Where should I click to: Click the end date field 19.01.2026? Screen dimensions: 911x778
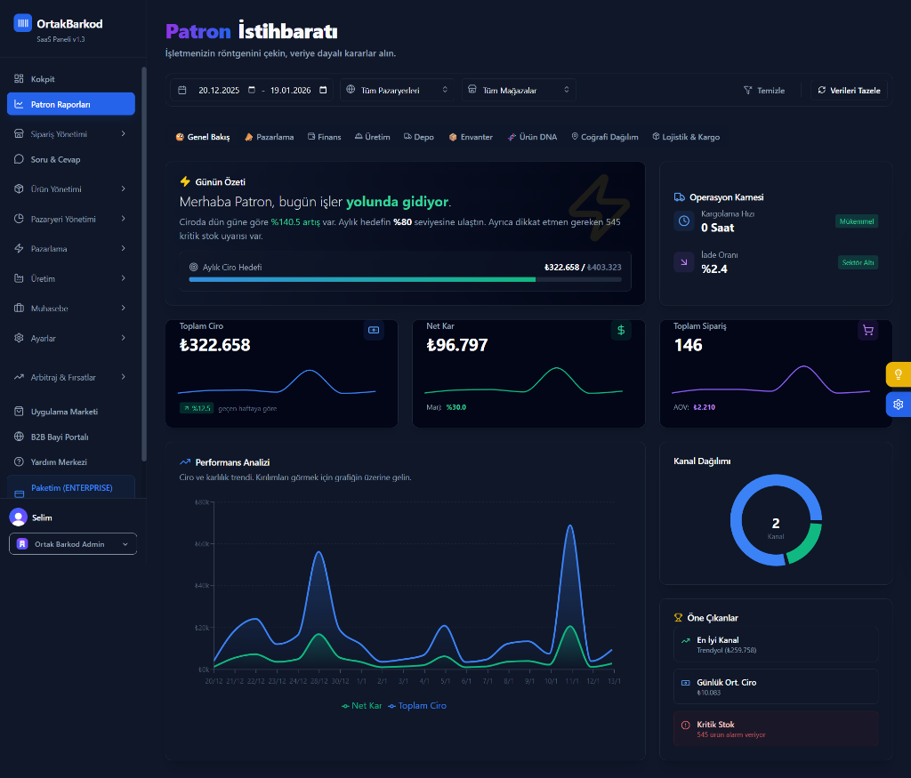pyautogui.click(x=293, y=90)
